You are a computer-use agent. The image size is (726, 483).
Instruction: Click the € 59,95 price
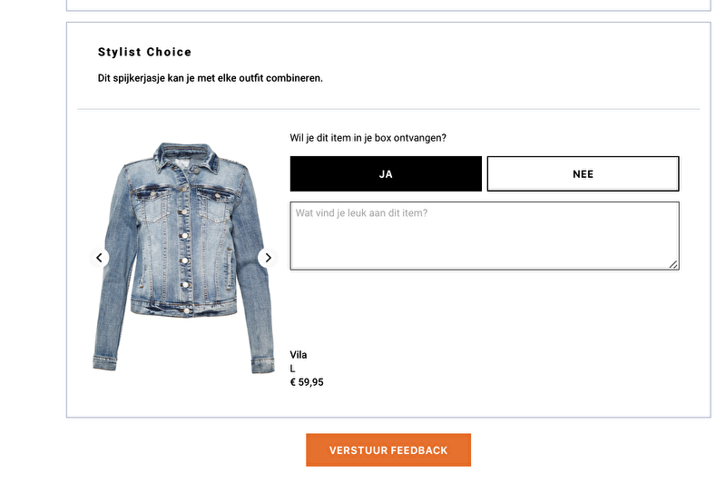point(307,382)
